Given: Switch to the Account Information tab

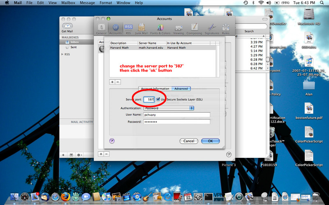Looking at the screenshot, I should tap(155, 89).
